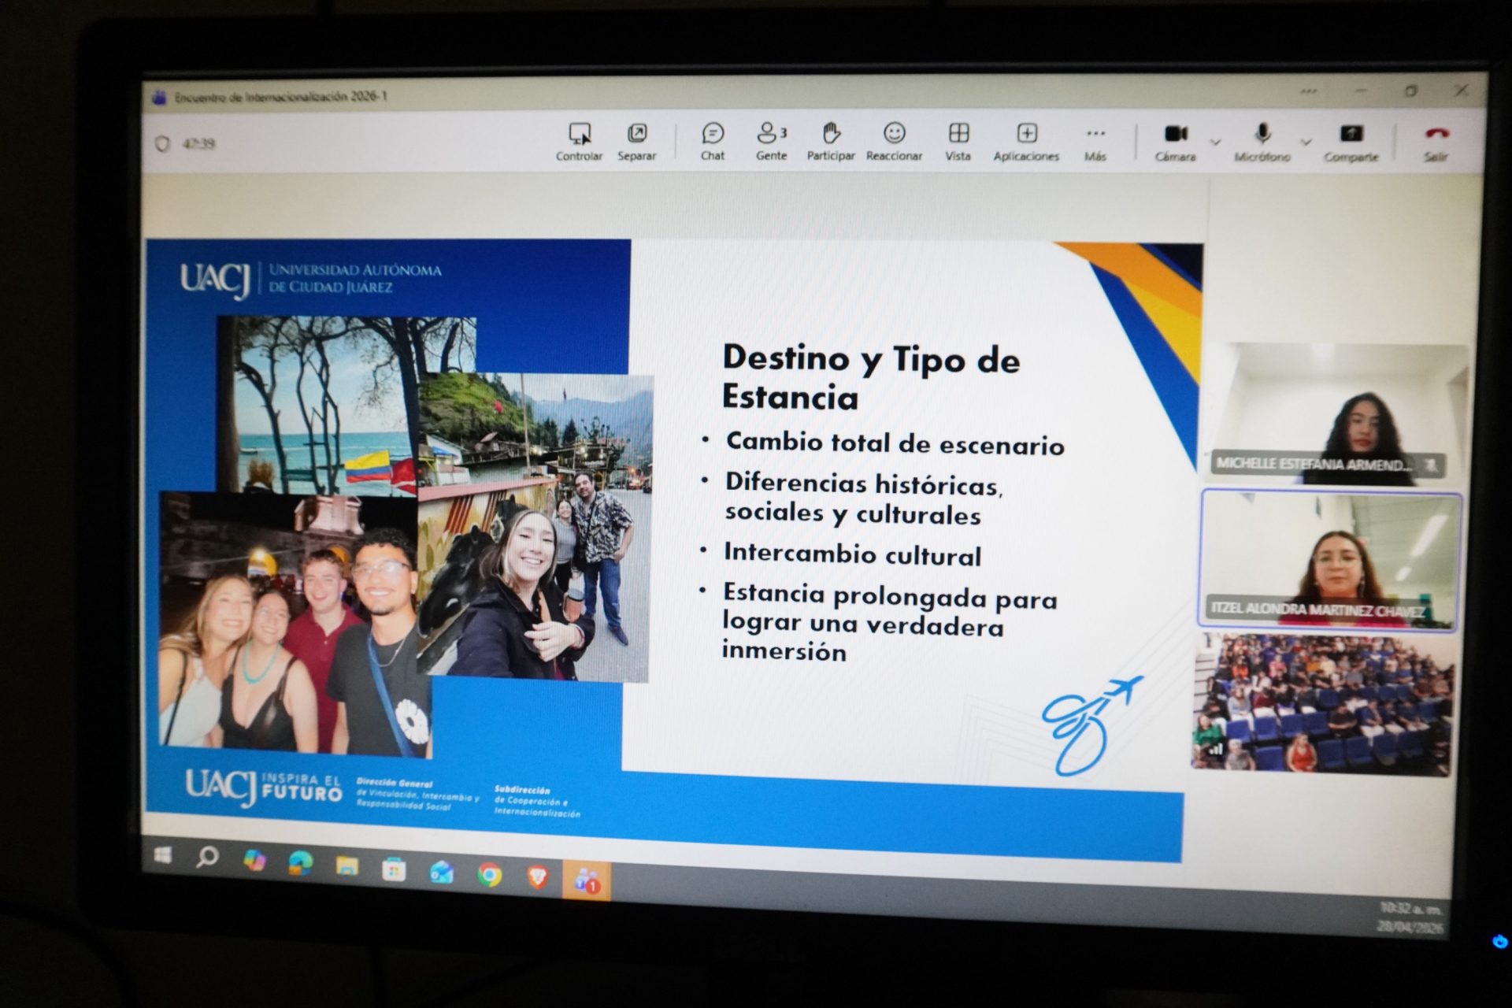Image resolution: width=1512 pixels, height=1008 pixels.
Task: Toggle the Cámara on or off
Action: coord(1175,142)
